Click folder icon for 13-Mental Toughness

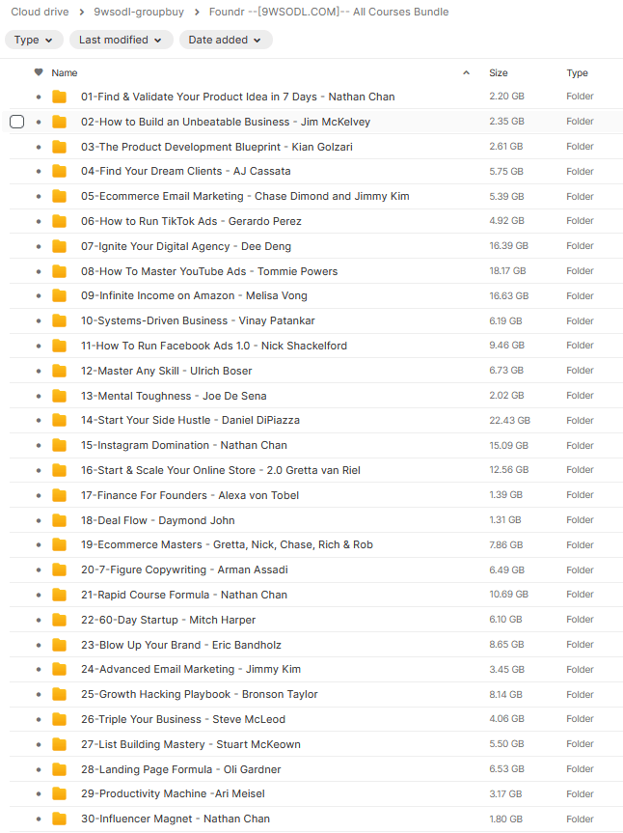tap(60, 396)
